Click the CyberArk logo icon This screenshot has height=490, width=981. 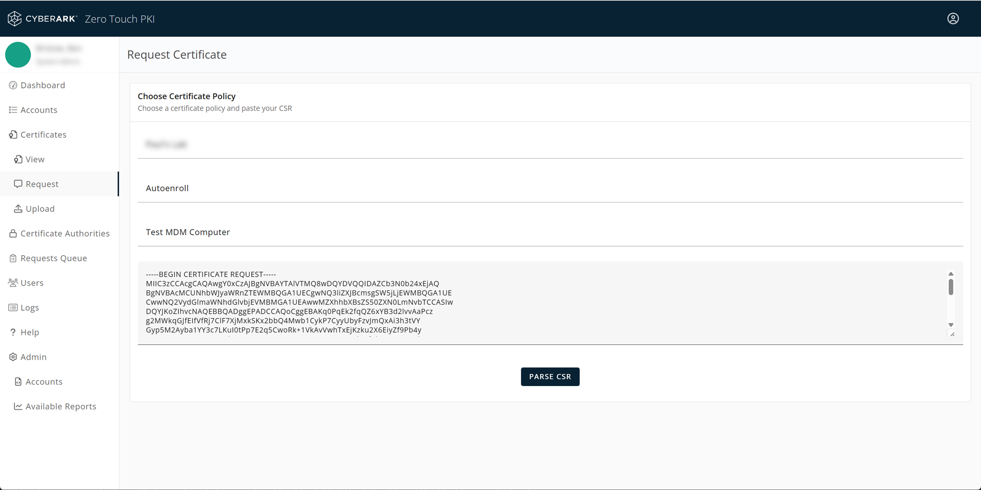click(14, 19)
